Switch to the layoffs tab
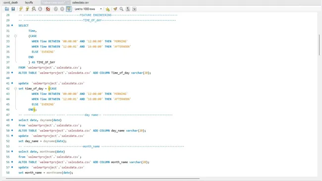The width and height of the screenshot is (322, 181). click(x=29, y=2)
